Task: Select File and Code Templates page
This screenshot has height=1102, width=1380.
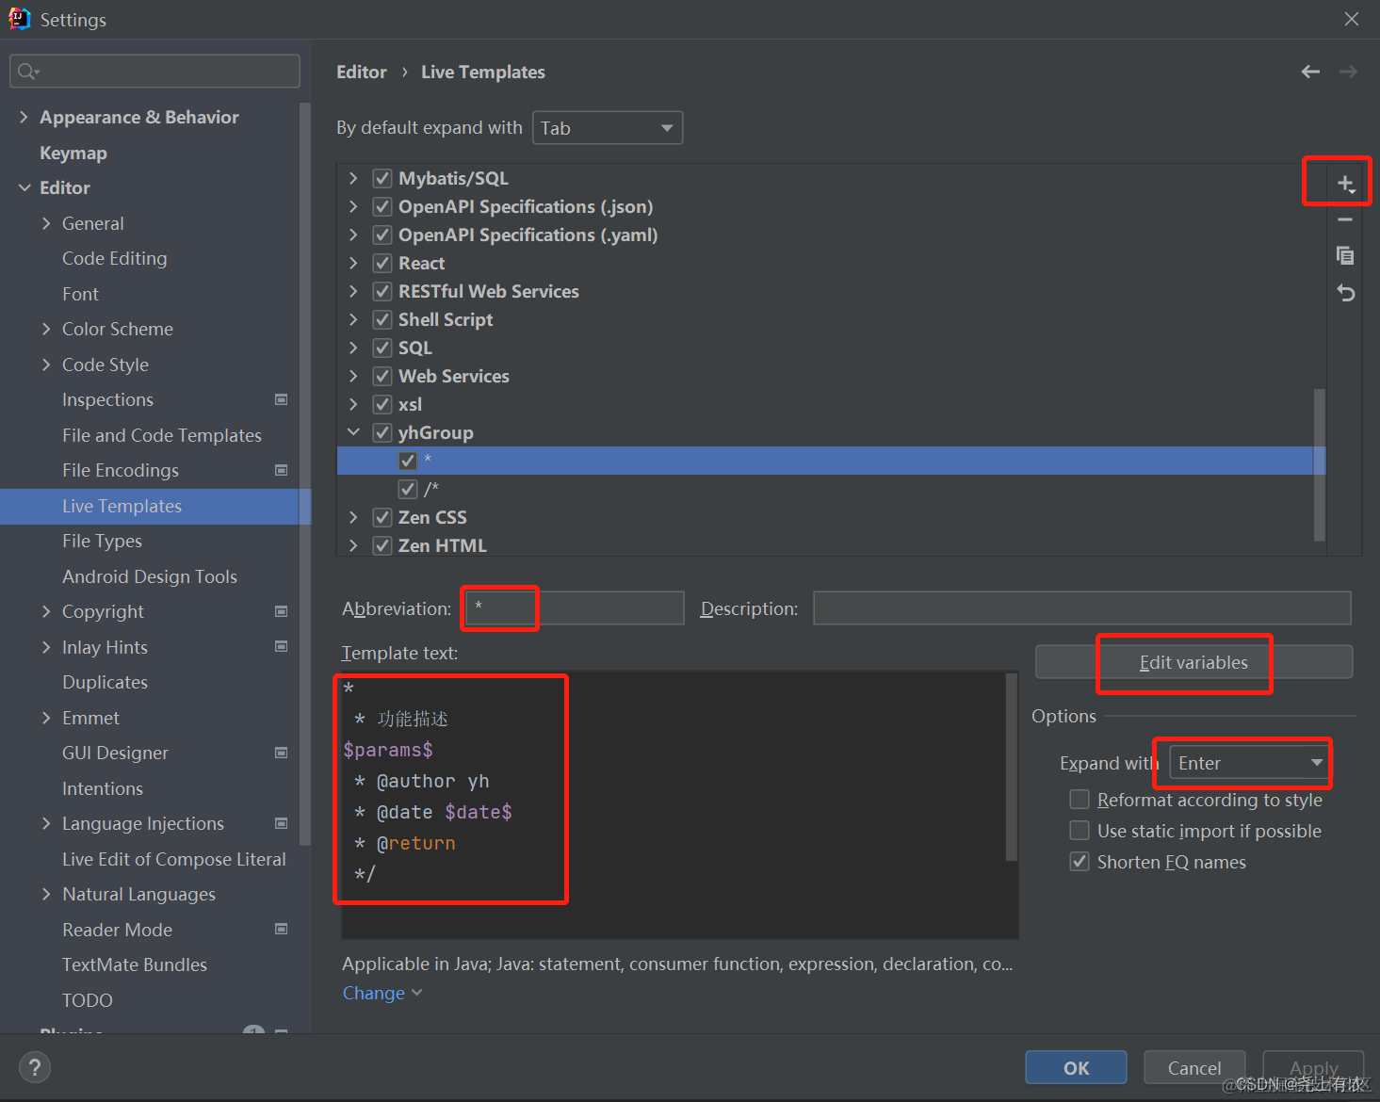Action: point(162,435)
